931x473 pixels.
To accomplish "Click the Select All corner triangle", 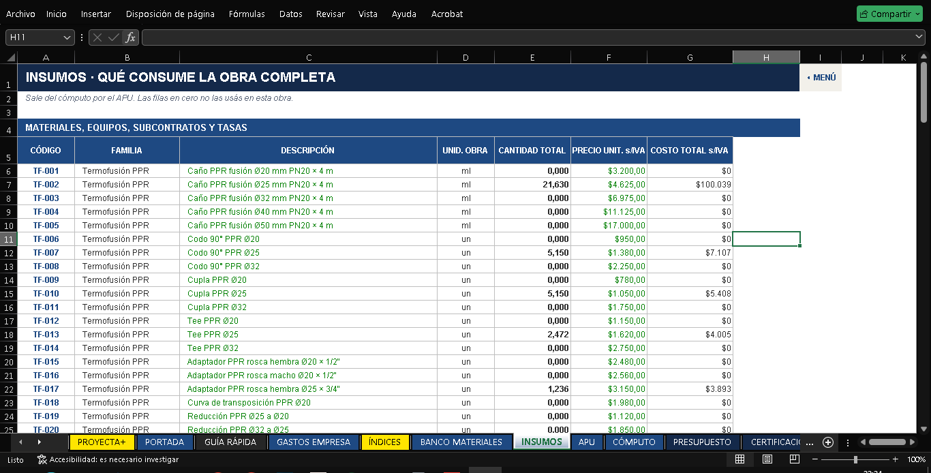I will pos(9,57).
